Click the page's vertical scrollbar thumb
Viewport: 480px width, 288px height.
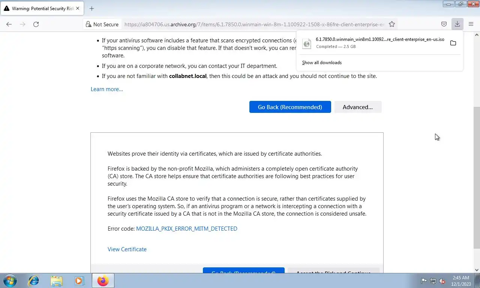[477, 178]
